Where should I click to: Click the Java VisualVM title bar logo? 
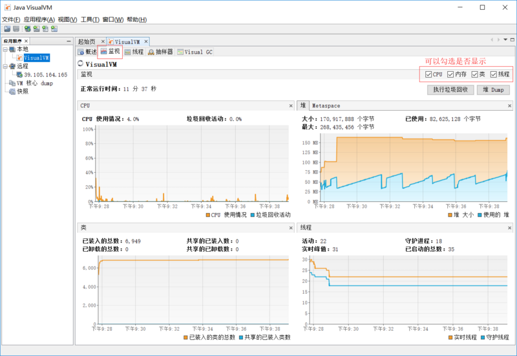(8, 7)
